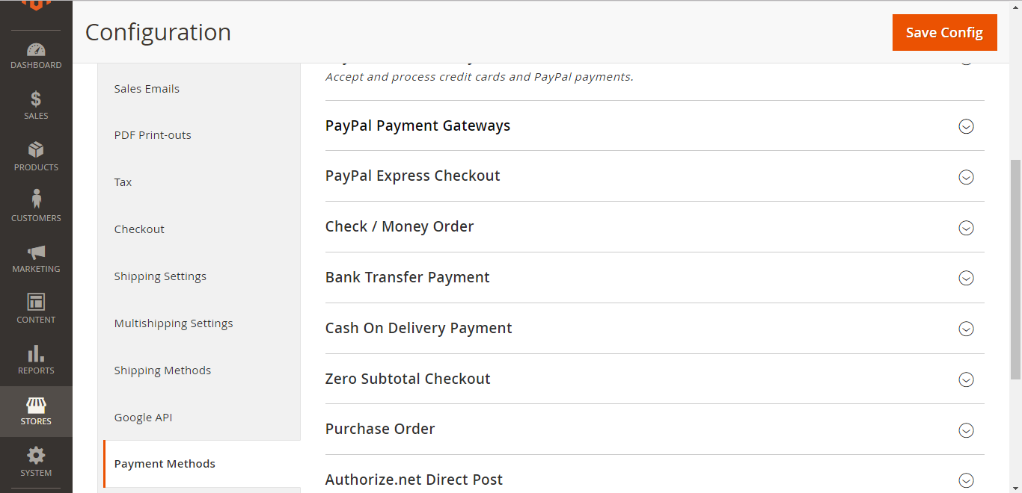Image resolution: width=1022 pixels, height=493 pixels.
Task: Click the Stores storefront icon
Action: click(x=36, y=405)
